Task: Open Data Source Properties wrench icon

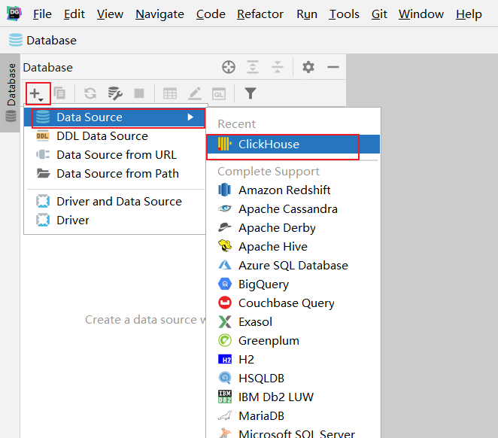Action: click(115, 93)
